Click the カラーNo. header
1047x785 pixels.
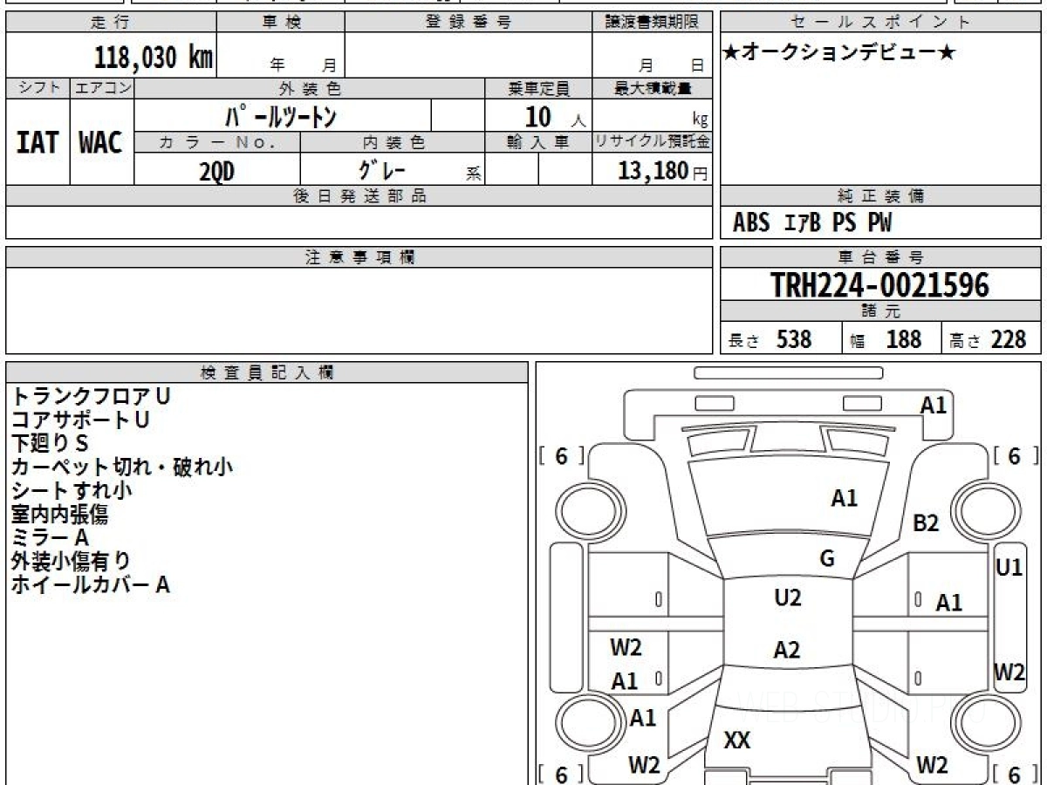click(x=217, y=142)
